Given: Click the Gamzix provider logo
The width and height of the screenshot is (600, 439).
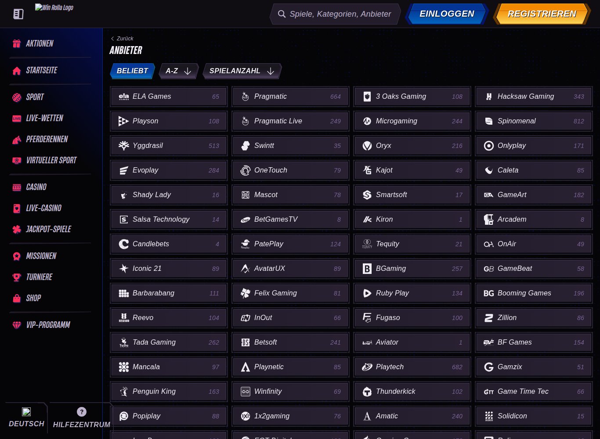Looking at the screenshot, I should click(489, 367).
